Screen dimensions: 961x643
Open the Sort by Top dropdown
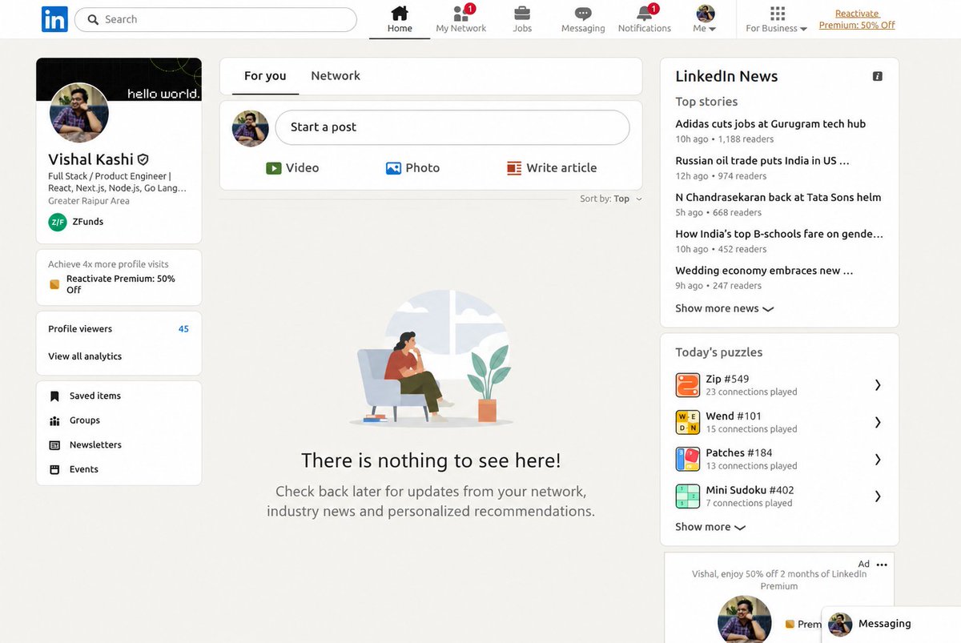click(x=612, y=199)
